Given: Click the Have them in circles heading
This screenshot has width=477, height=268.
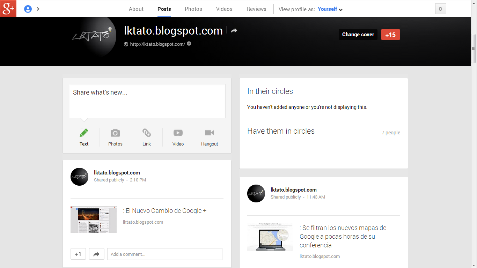Looking at the screenshot, I should tap(281, 131).
